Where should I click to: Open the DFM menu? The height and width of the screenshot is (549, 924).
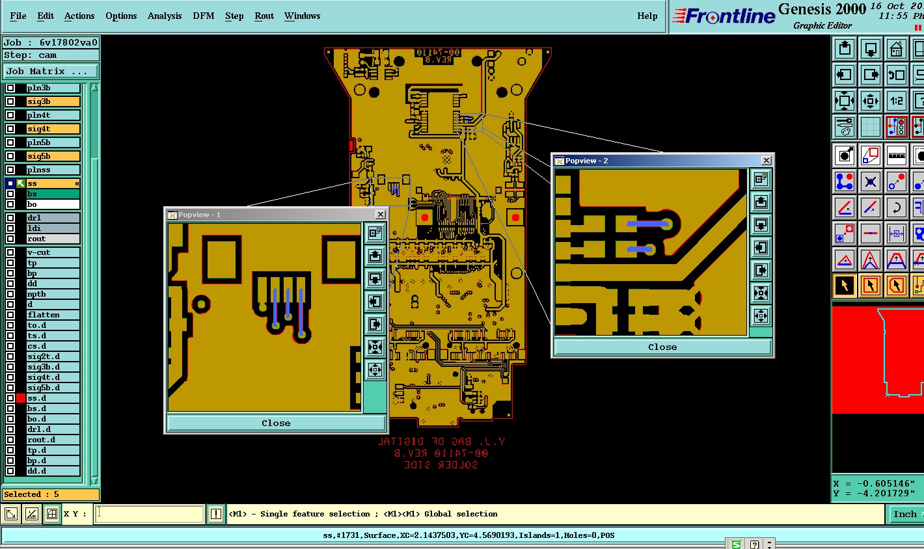tap(204, 16)
